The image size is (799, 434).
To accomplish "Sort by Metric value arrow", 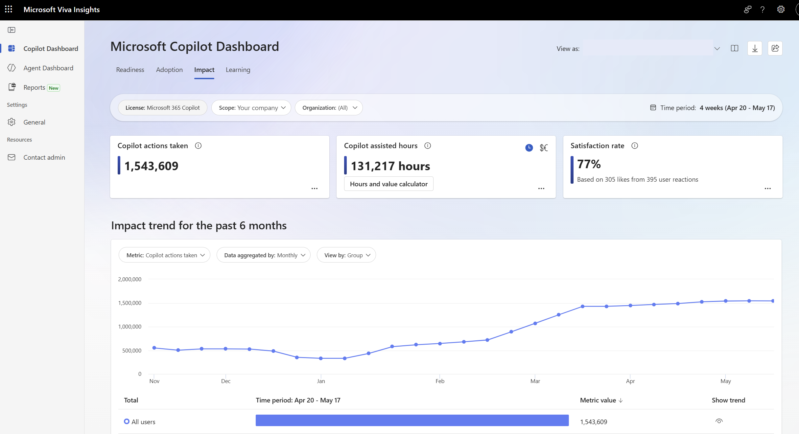I will [621, 400].
